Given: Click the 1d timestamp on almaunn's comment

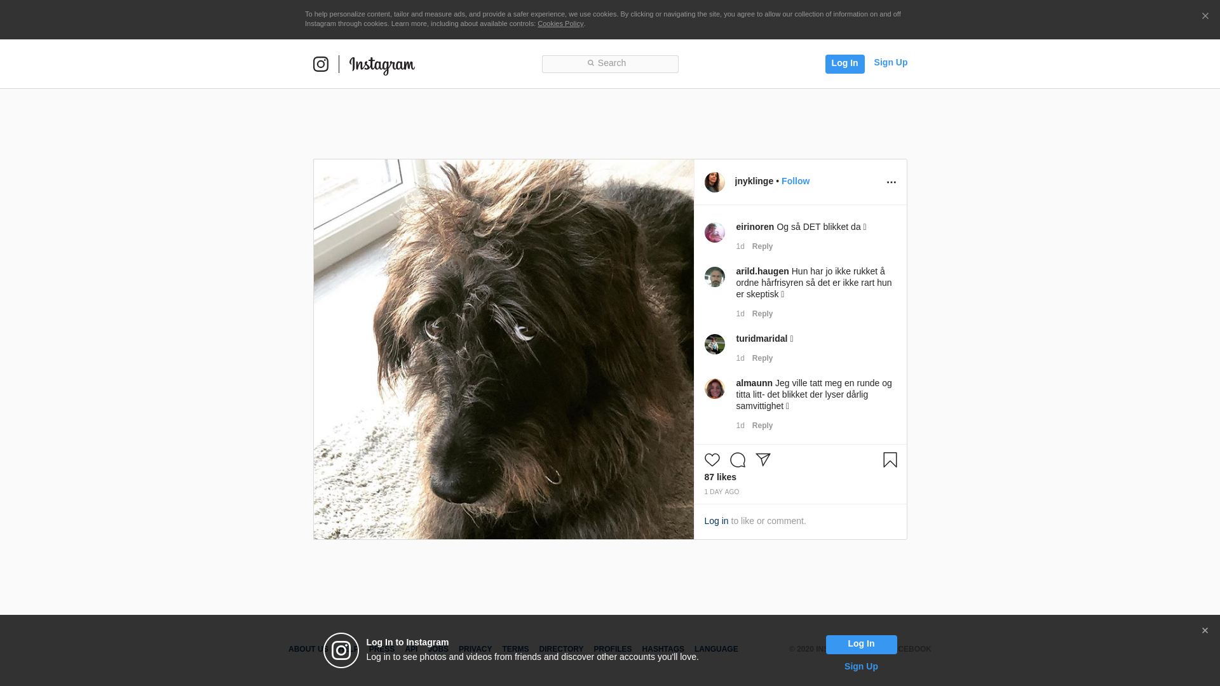Looking at the screenshot, I should tap(740, 426).
